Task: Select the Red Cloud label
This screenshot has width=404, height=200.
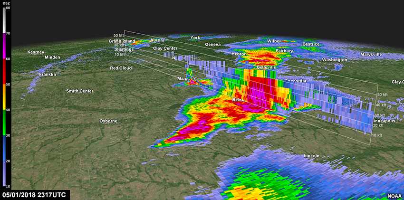Action: [x=121, y=68]
